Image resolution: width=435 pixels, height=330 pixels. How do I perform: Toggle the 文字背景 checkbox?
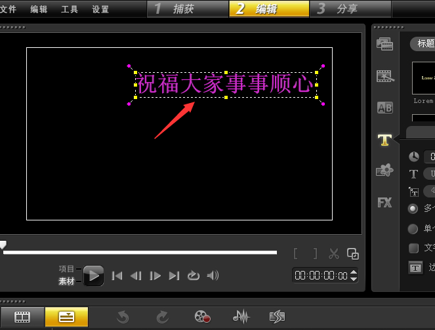[413, 248]
